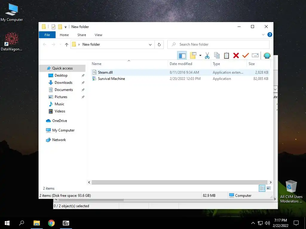
Task: Open Music in the navigation pane
Action: 59,104
